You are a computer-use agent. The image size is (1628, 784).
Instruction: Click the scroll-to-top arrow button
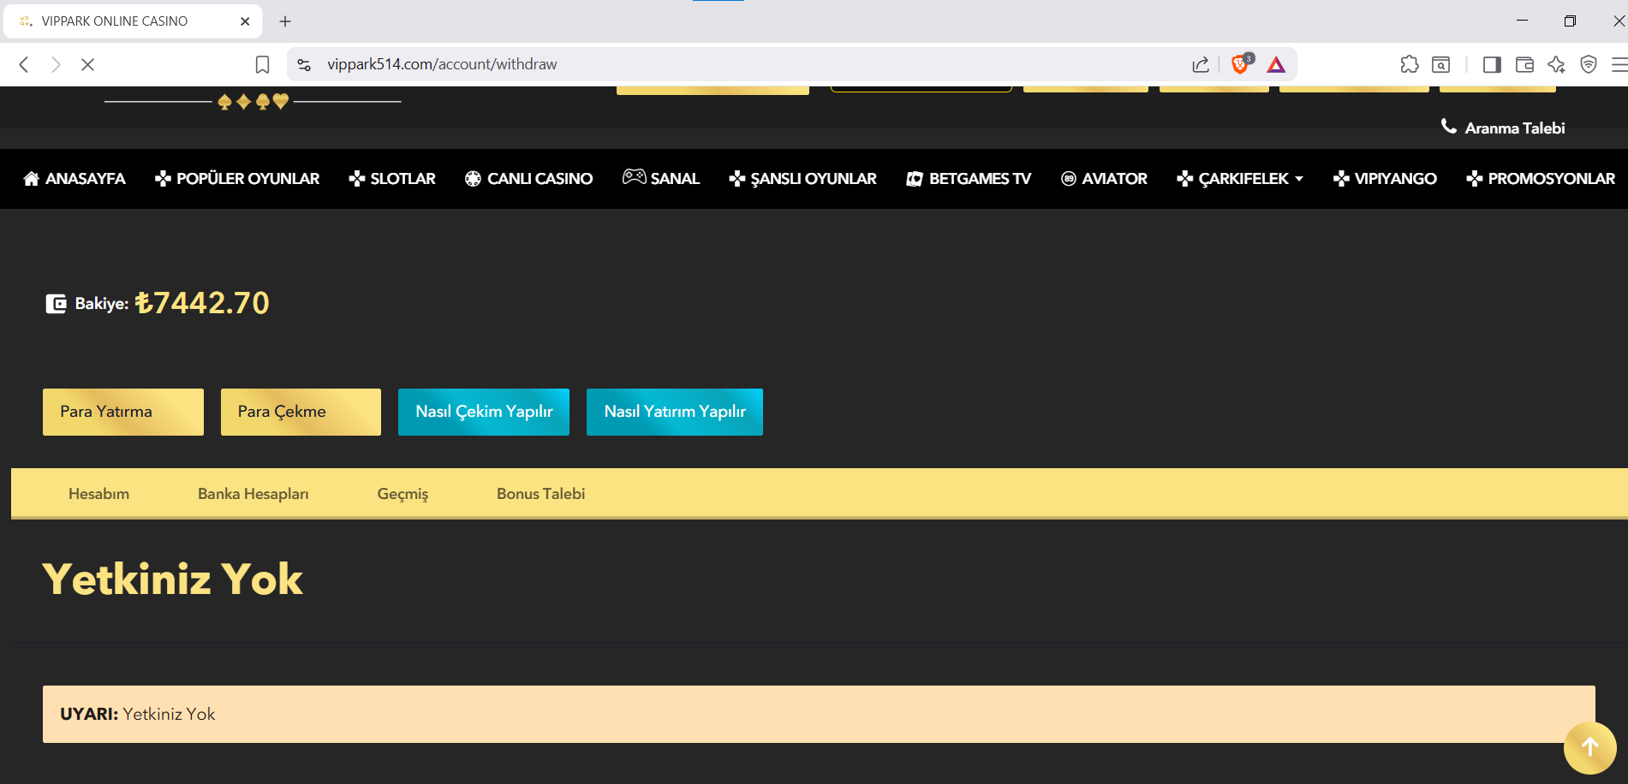point(1589,747)
